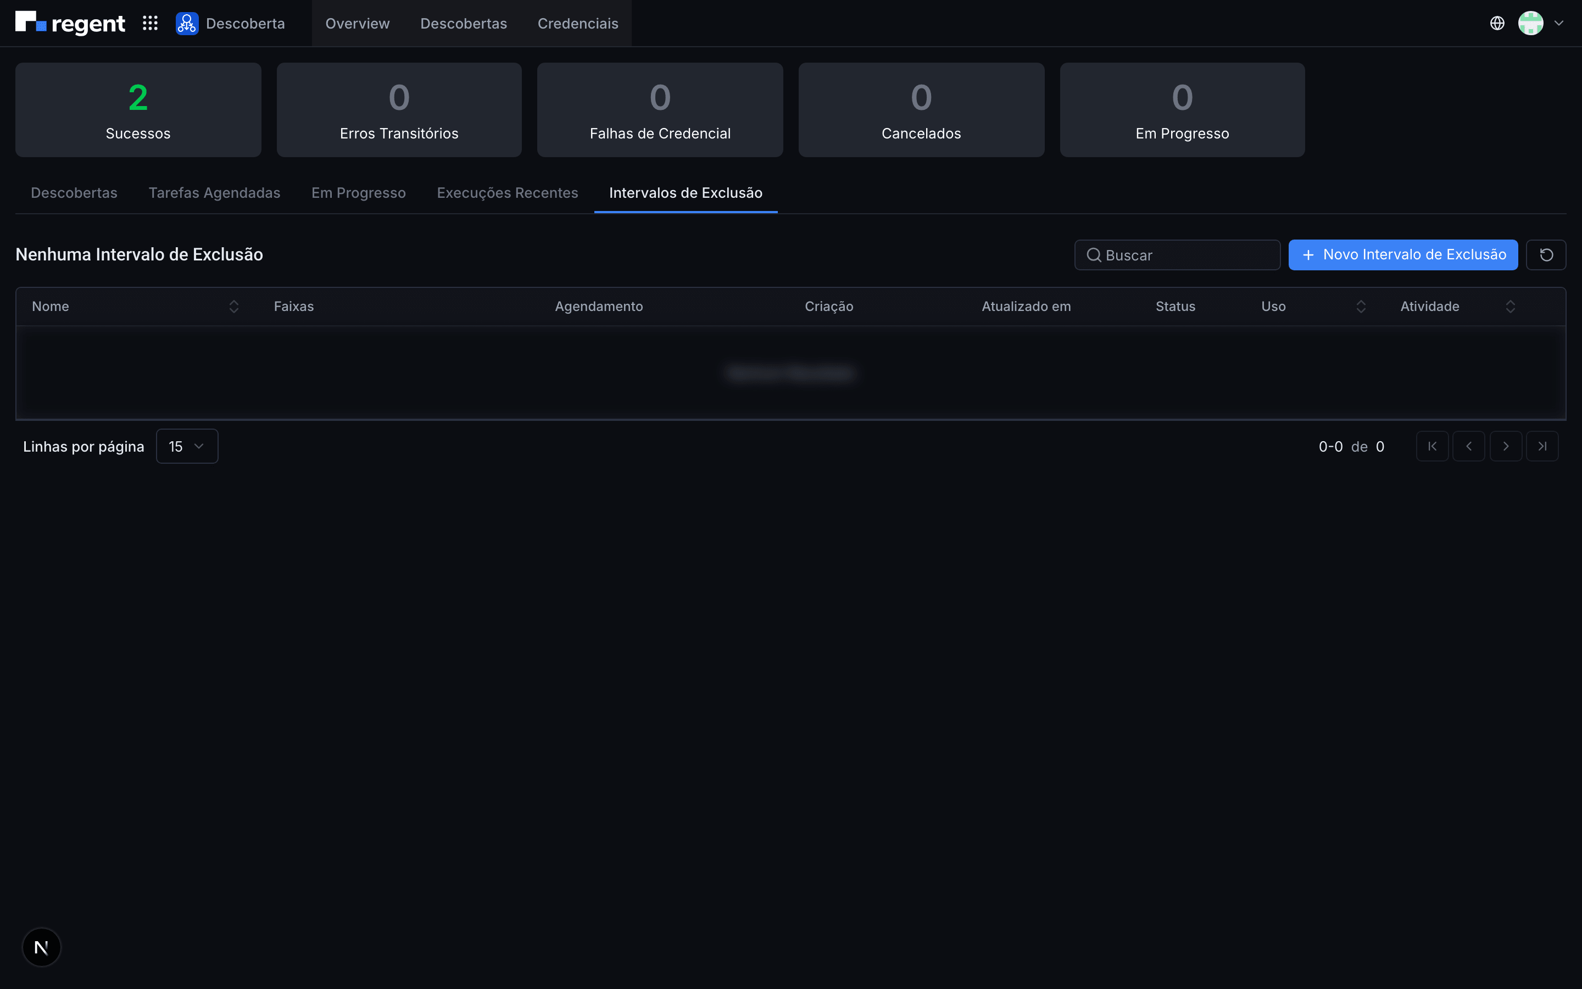
Task: Open the Next.js dev indicator
Action: [x=41, y=947]
